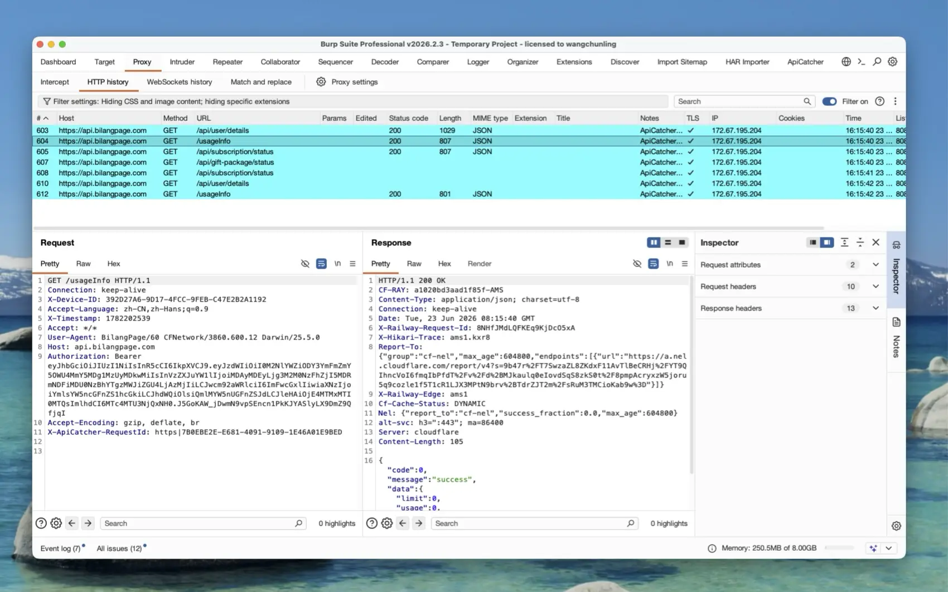This screenshot has width=948, height=592.
Task: Open the WebSockets history sub-tab
Action: (180, 82)
